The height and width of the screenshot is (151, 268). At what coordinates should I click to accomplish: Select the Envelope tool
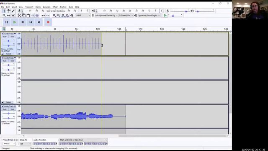tap(8, 11)
